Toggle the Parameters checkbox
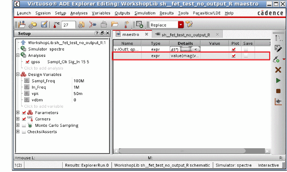This screenshot has height=172, width=287. pyautogui.click(x=24, y=113)
